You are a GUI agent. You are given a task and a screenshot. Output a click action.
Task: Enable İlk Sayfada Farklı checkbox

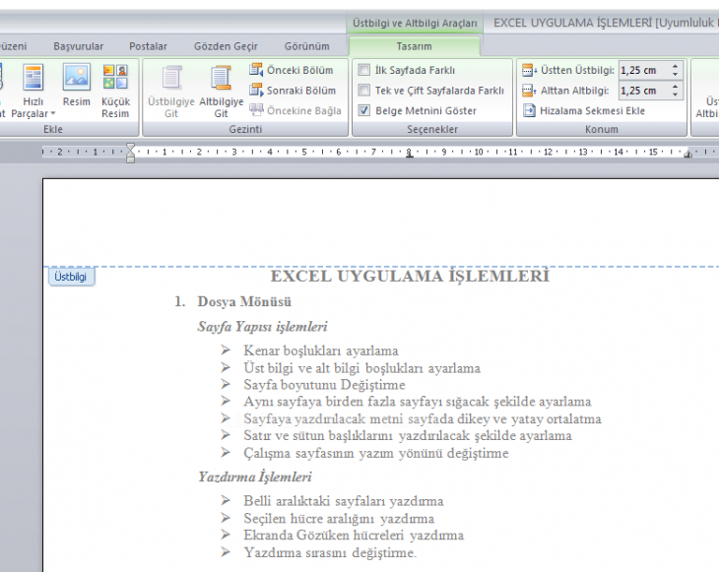point(364,70)
